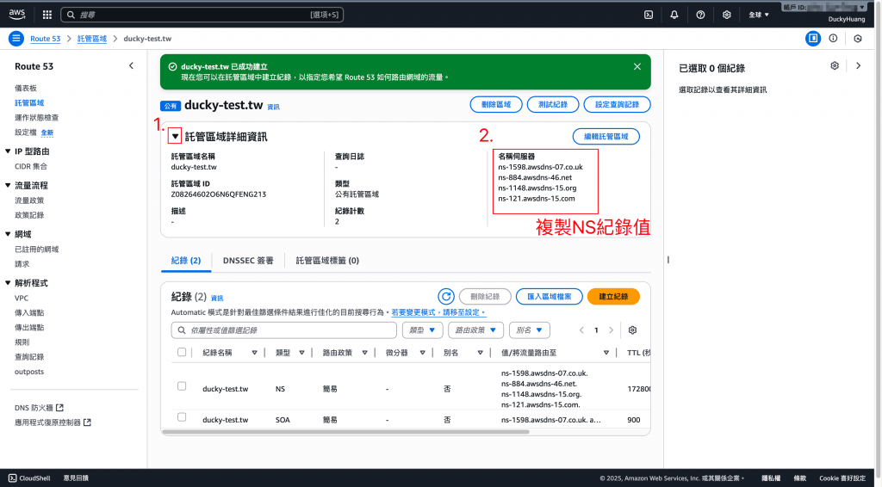
Task: Collapse the IP 型路由 sidebar group
Action: (x=8, y=151)
